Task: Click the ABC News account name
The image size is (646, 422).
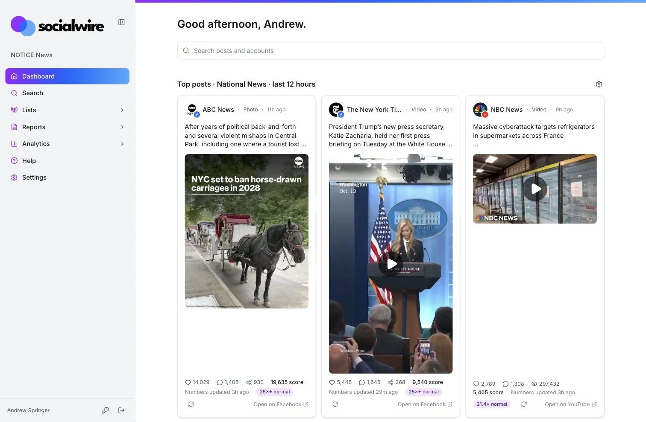Action: click(x=218, y=110)
